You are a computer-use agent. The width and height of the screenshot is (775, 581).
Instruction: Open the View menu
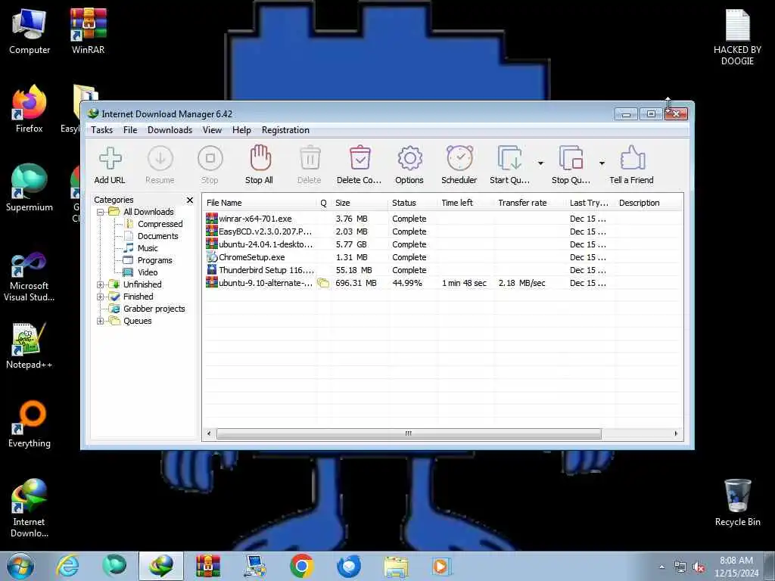(212, 130)
